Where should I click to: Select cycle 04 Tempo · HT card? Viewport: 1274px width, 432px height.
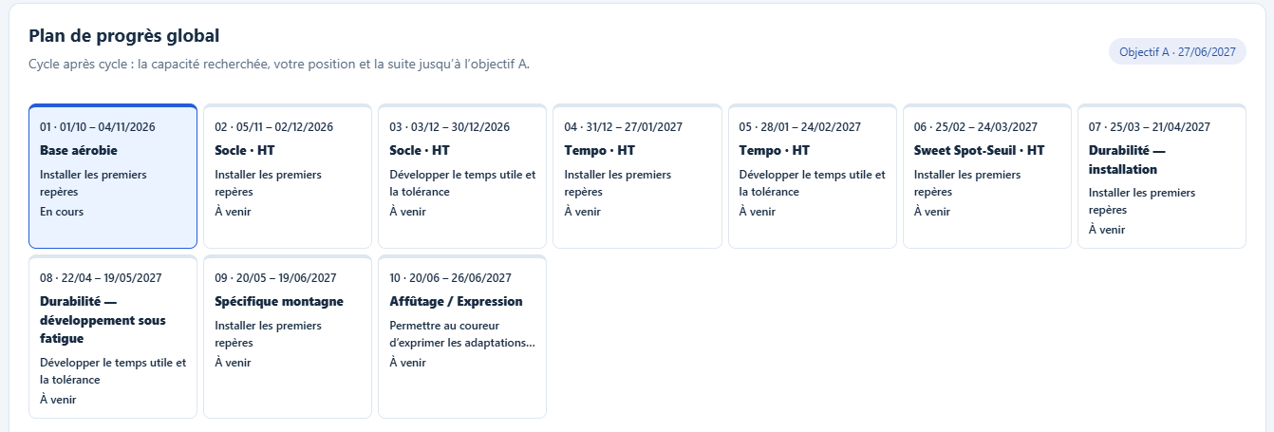[637, 177]
